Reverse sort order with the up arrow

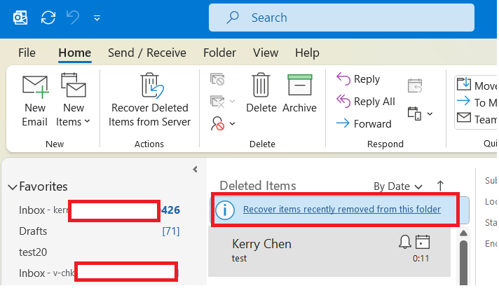coord(440,186)
